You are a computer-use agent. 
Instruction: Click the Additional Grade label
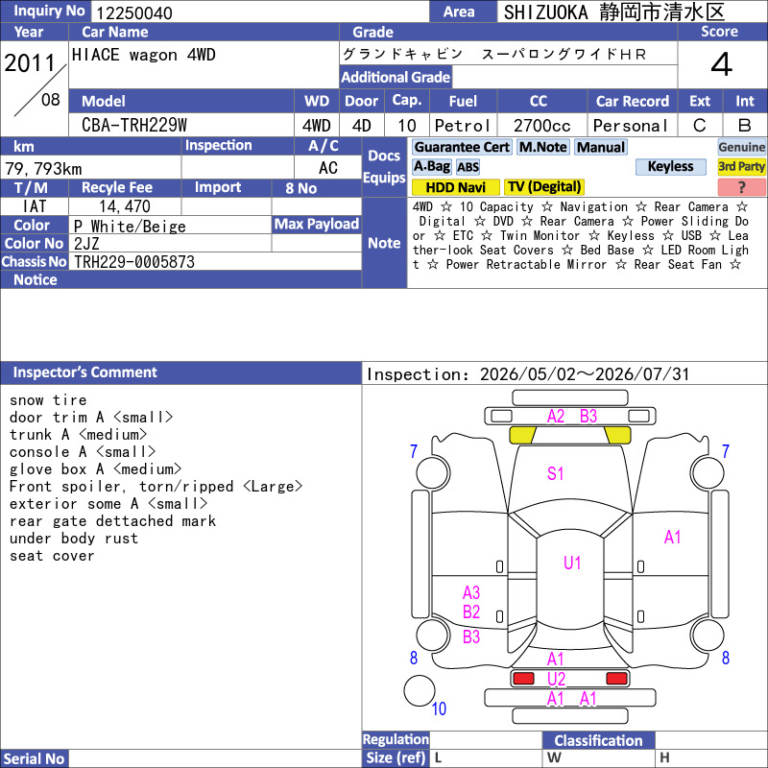(x=396, y=77)
